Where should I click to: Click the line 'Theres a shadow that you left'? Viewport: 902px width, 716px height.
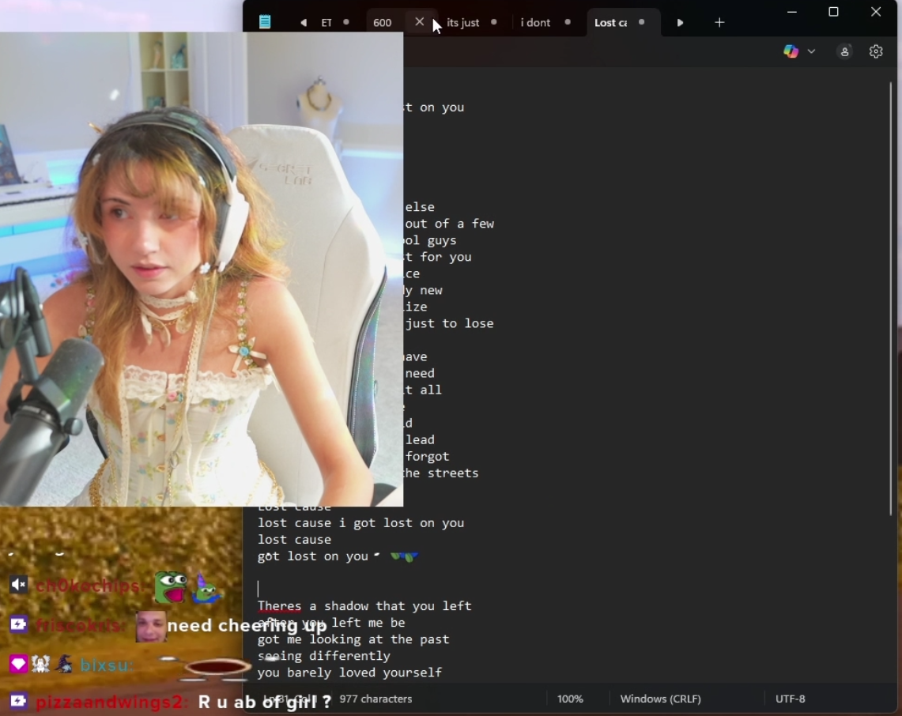tap(364, 605)
